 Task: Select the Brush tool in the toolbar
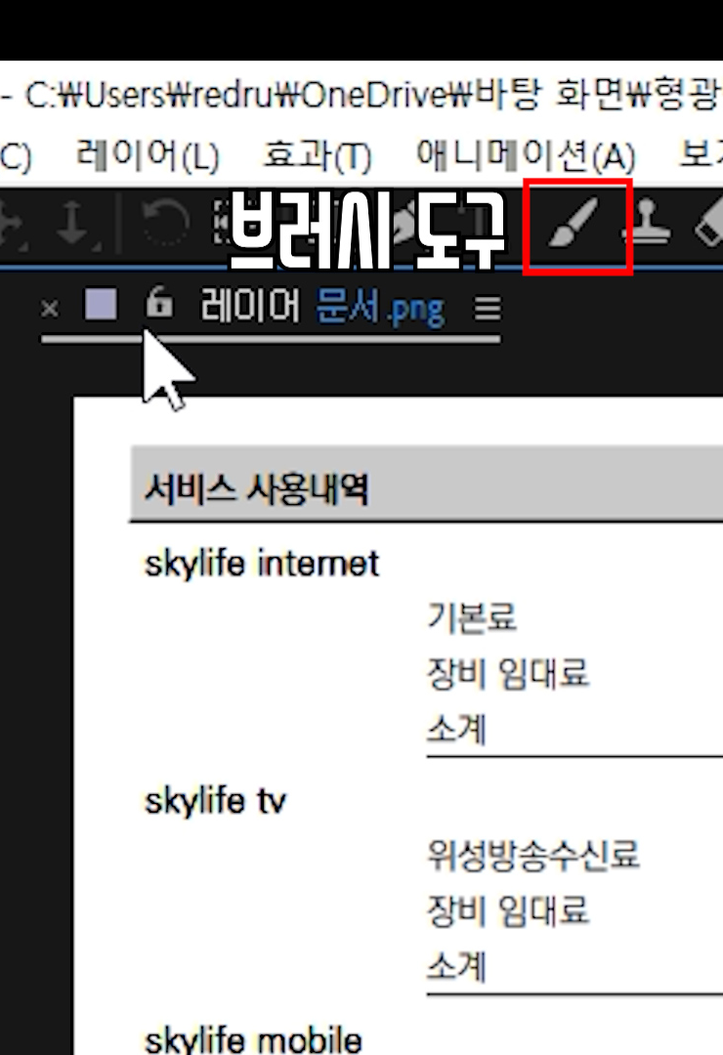(573, 224)
